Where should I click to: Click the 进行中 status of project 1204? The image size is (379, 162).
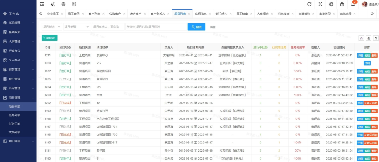pyautogui.click(x=65, y=87)
